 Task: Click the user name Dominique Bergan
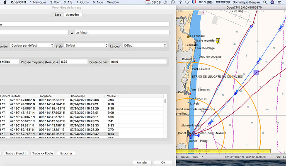(x=246, y=2)
